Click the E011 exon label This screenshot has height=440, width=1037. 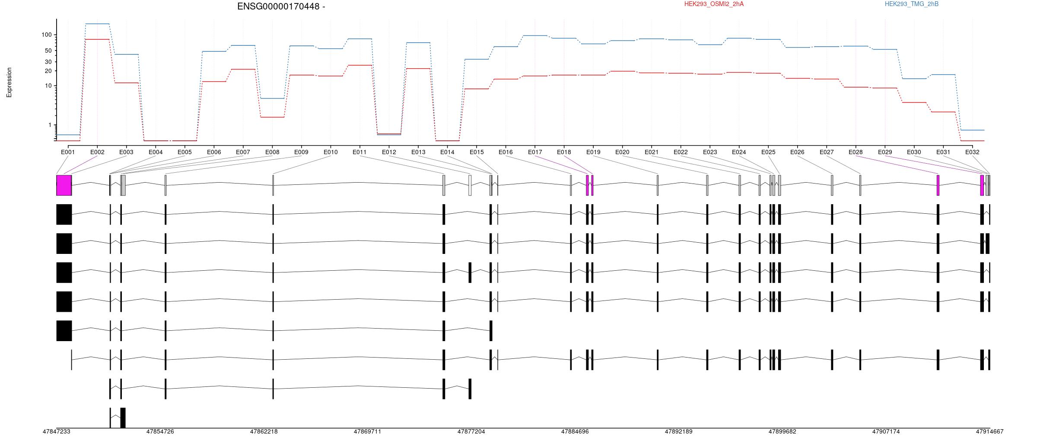point(359,152)
